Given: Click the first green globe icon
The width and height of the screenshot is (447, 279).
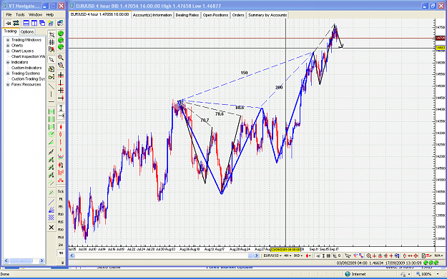Looking at the screenshot, I should coord(61,34).
